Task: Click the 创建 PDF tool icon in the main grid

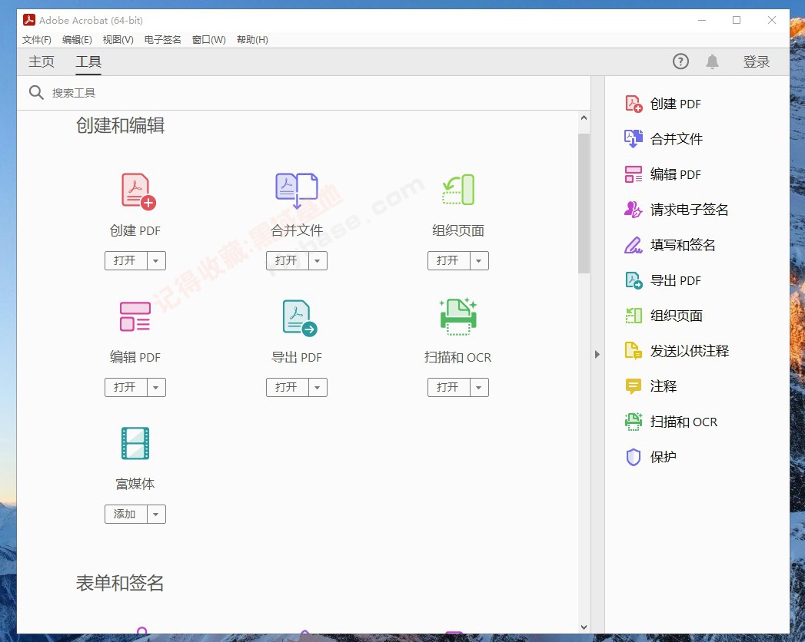Action: (138, 191)
